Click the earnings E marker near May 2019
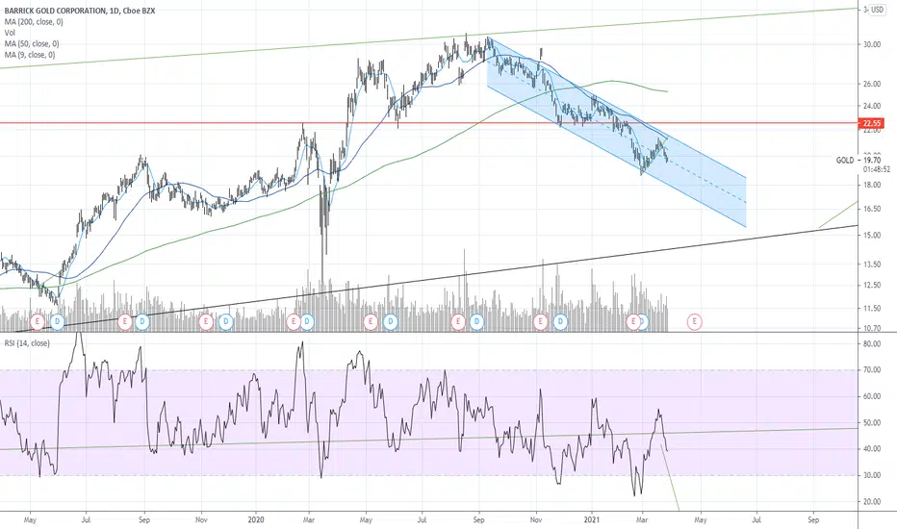The height and width of the screenshot is (529, 897). click(x=38, y=322)
